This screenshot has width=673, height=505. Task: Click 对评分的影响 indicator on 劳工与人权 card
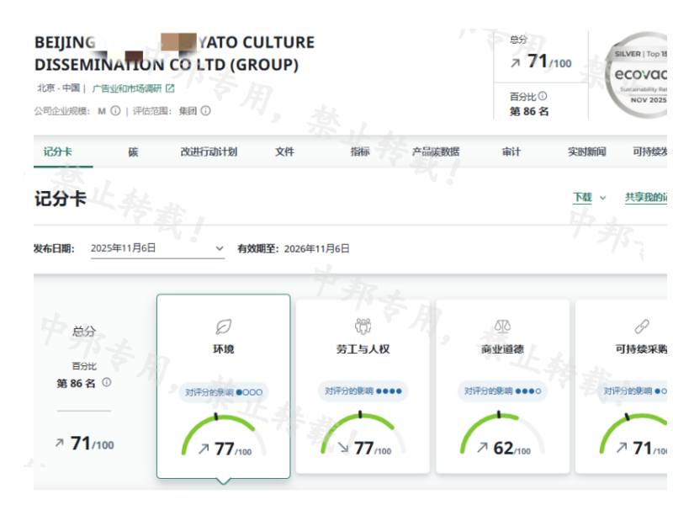[x=363, y=391]
